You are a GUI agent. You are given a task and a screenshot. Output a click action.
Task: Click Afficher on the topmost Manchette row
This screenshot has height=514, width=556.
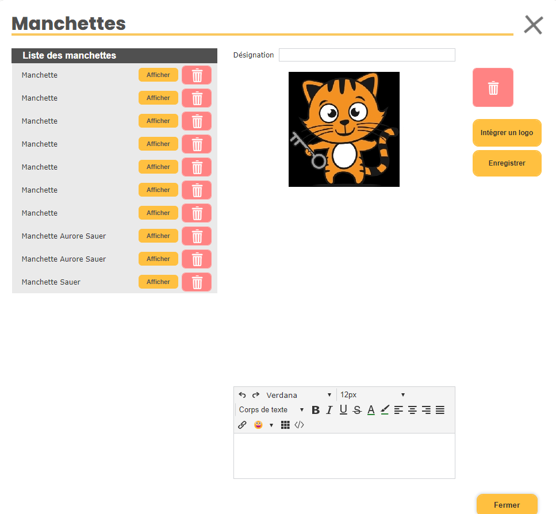(x=158, y=75)
